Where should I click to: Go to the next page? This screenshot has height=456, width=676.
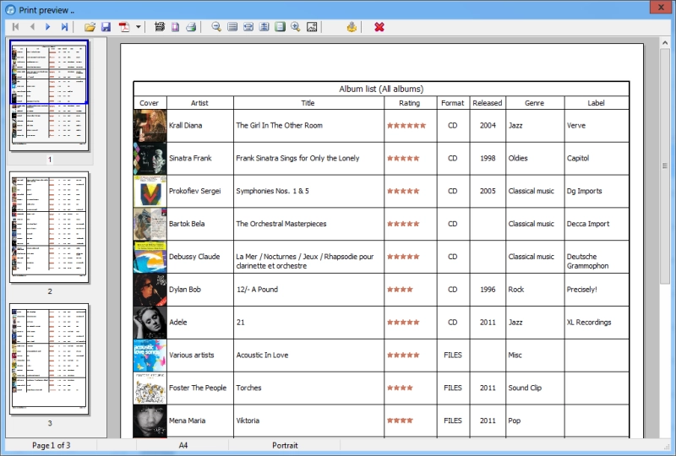click(48, 27)
